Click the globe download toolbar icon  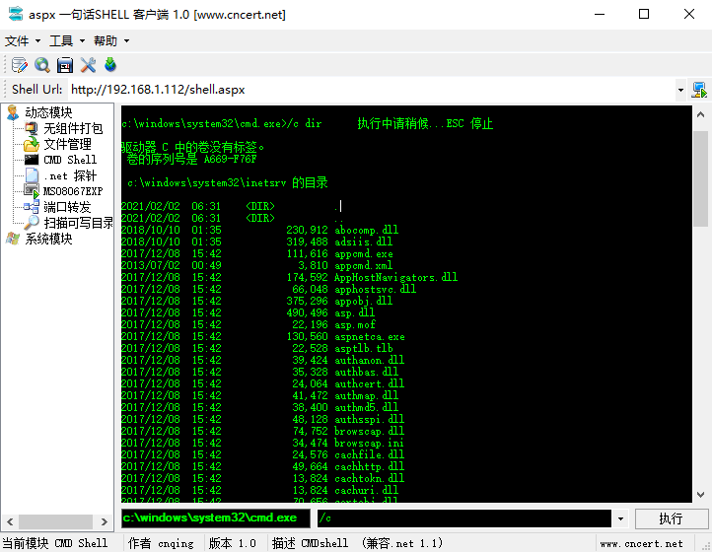[x=110, y=65]
